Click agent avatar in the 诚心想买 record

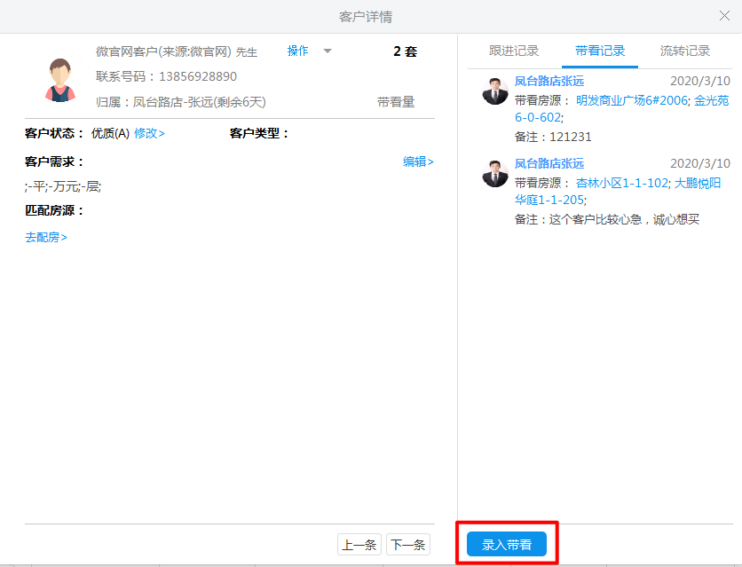click(495, 173)
